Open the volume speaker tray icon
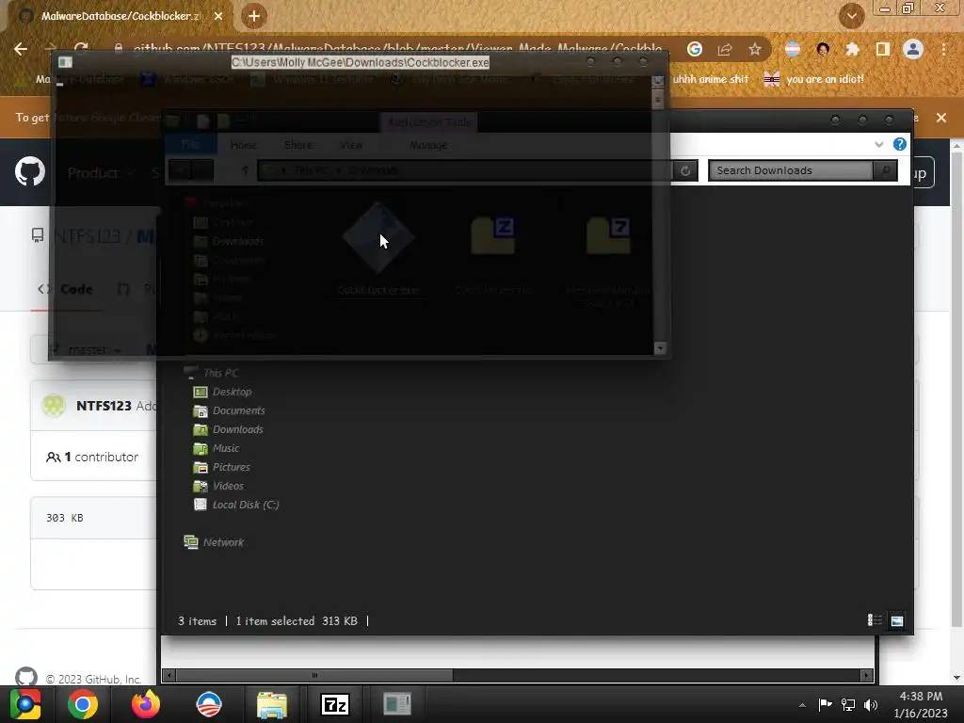Screen dimensions: 964x723 [x=871, y=704]
